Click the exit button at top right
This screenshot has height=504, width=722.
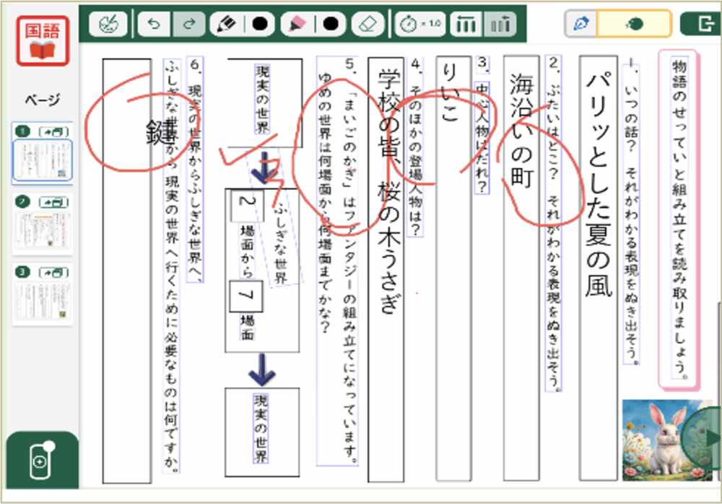700,24
